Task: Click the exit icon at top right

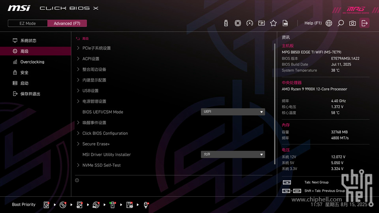Action: point(364,23)
